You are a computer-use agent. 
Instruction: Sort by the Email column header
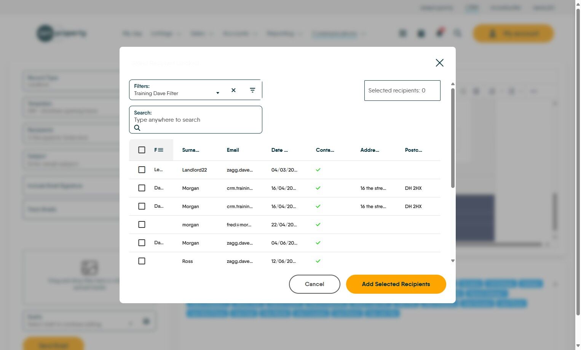tap(233, 150)
